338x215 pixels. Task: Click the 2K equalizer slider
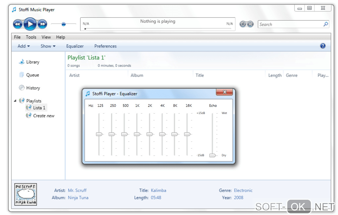coord(150,134)
